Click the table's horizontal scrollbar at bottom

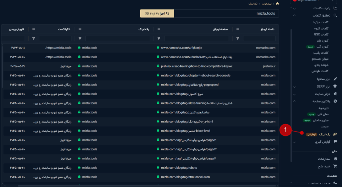(140, 185)
